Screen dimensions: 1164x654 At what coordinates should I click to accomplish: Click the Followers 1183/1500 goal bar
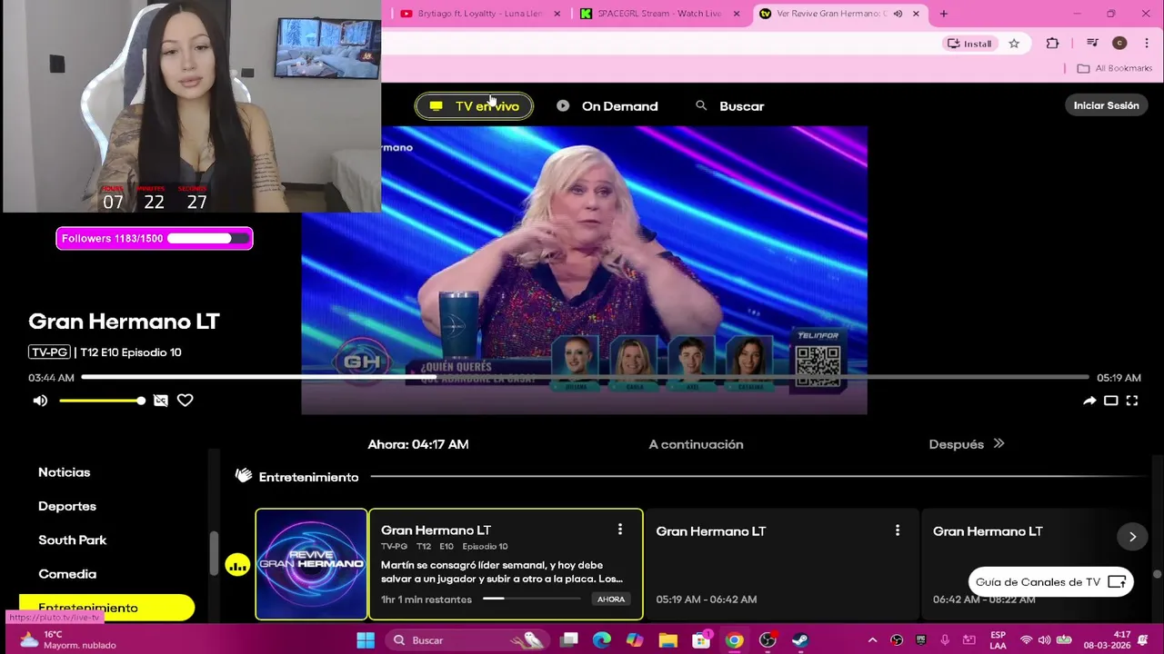(155, 239)
